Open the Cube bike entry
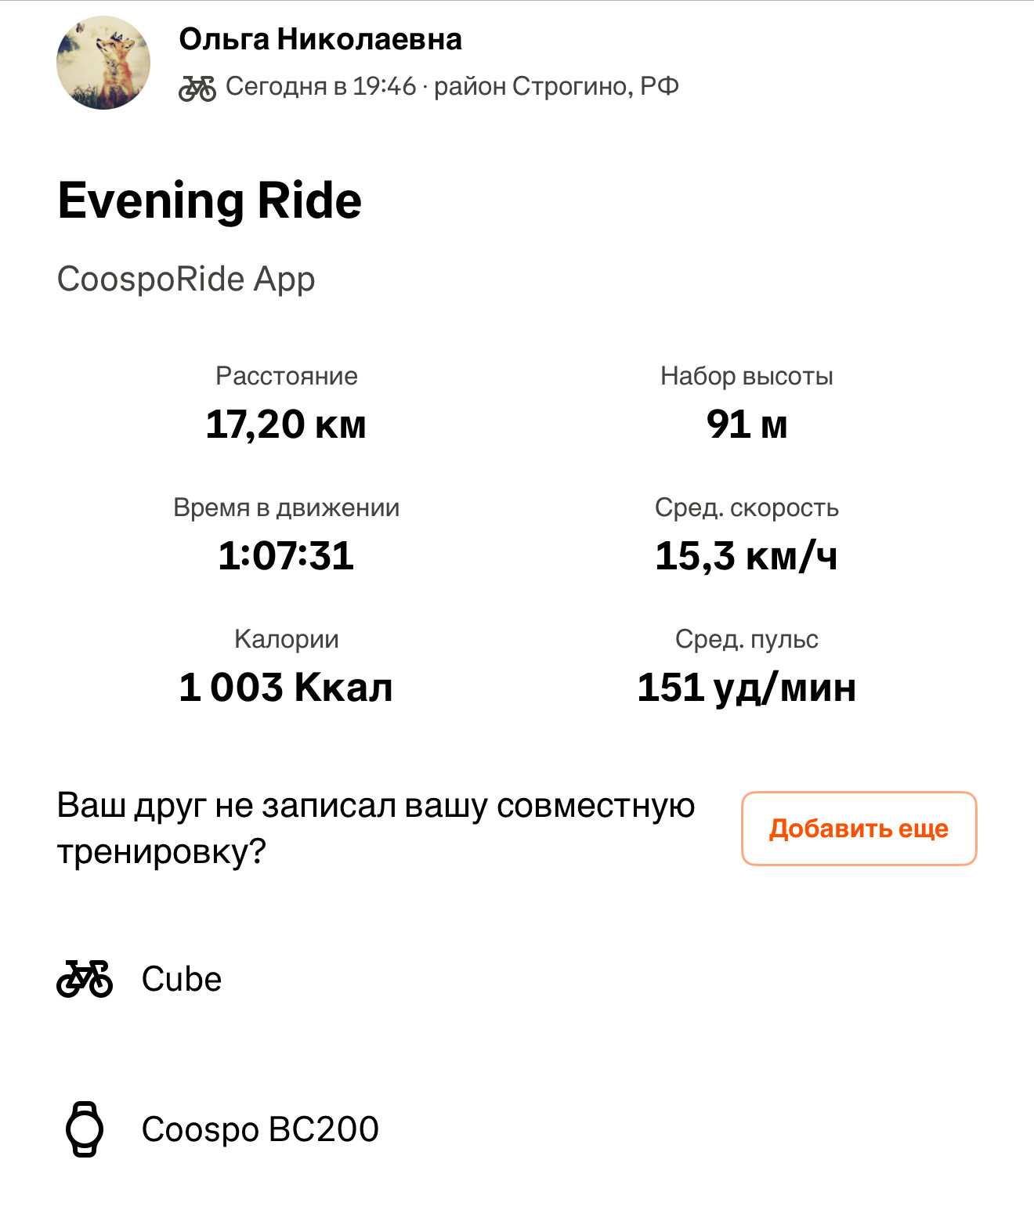The width and height of the screenshot is (1034, 1210). [182, 979]
